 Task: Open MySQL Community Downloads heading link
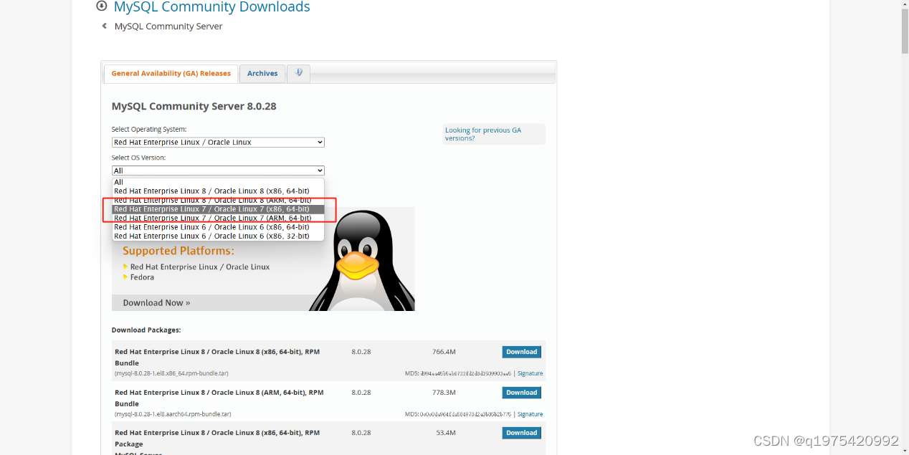click(x=211, y=7)
